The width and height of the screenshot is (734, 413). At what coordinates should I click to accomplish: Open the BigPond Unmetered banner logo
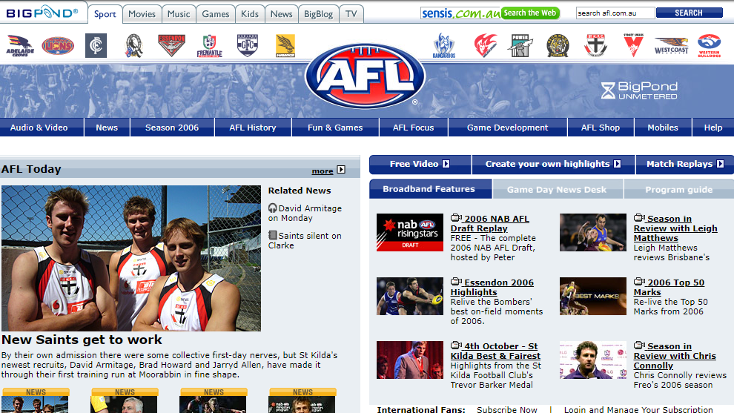[x=639, y=90]
